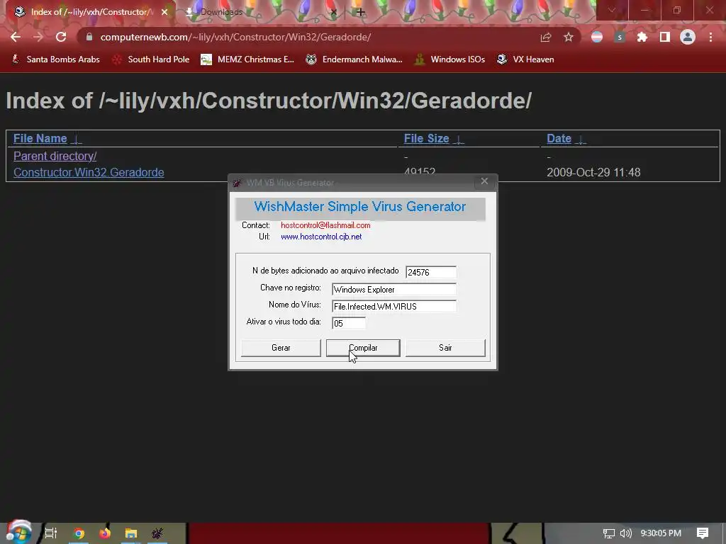Open Chrome from the taskbar
This screenshot has height=544, width=726.
79,533
